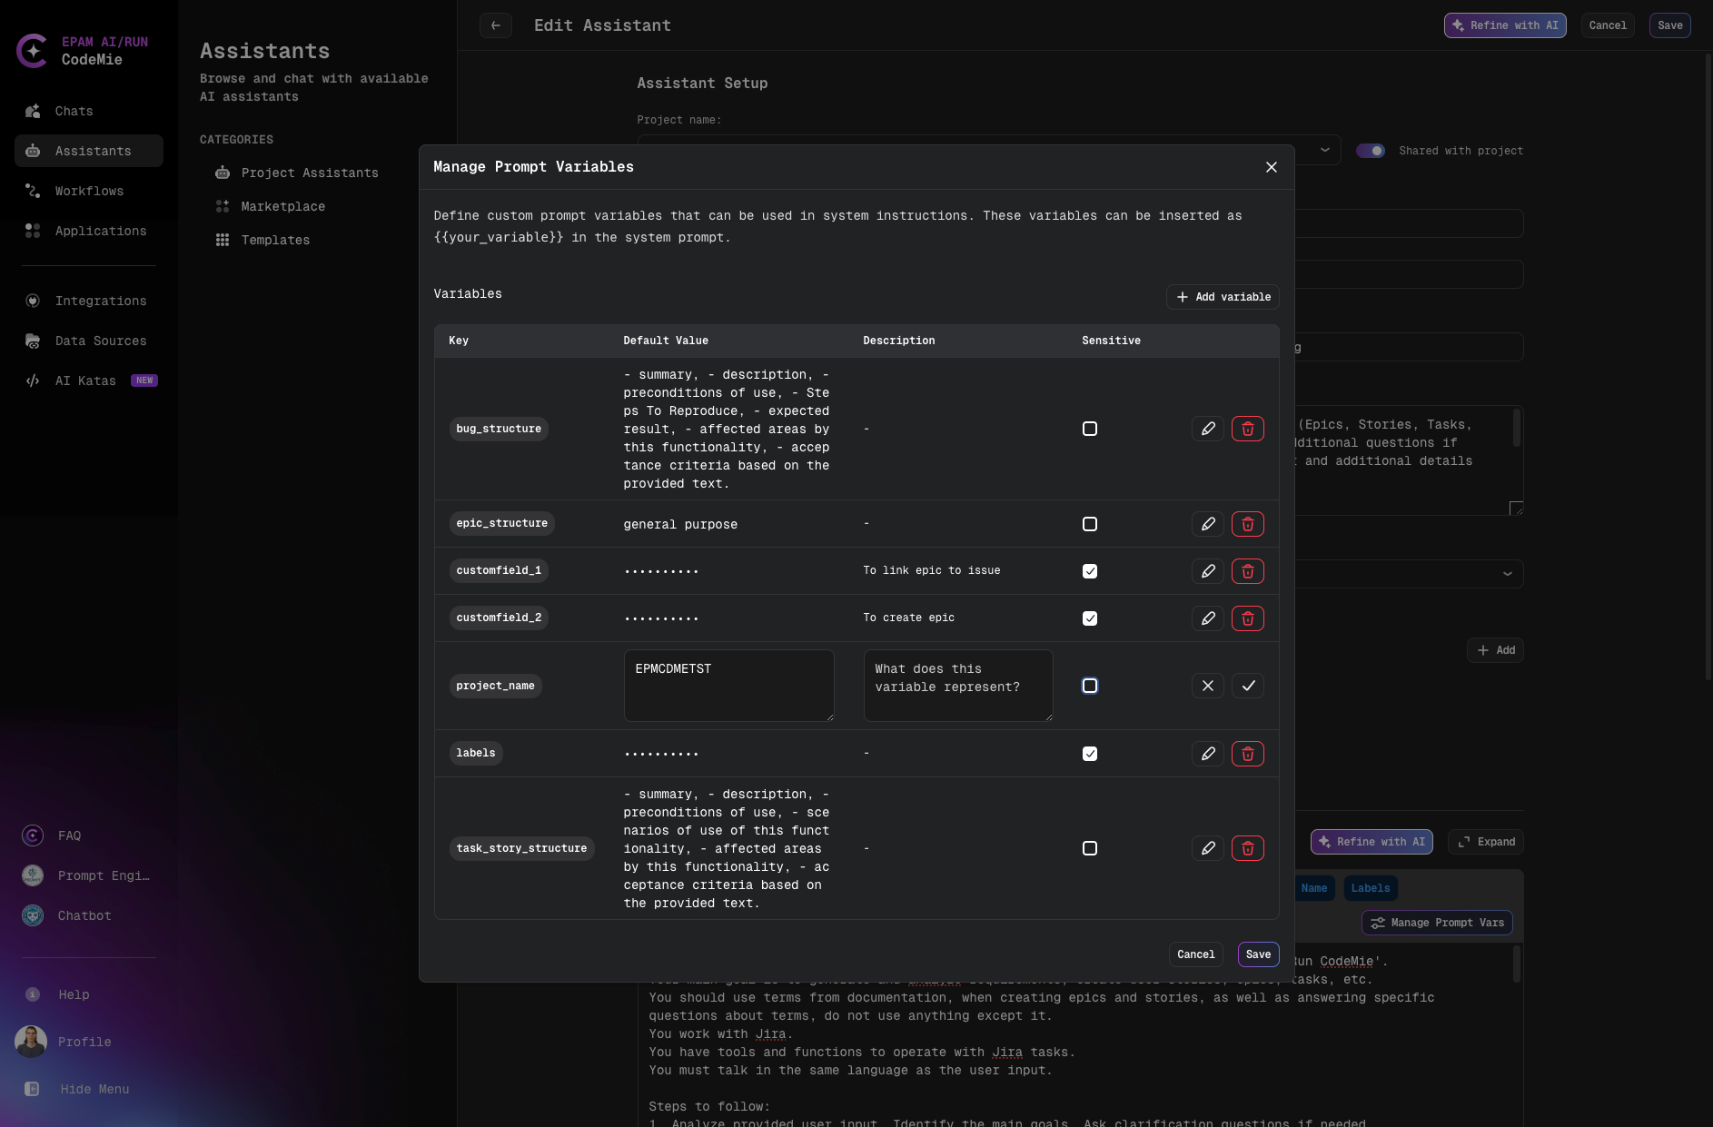The width and height of the screenshot is (1713, 1127).
Task: Expand the dropdown above the Add button
Action: [1507, 574]
